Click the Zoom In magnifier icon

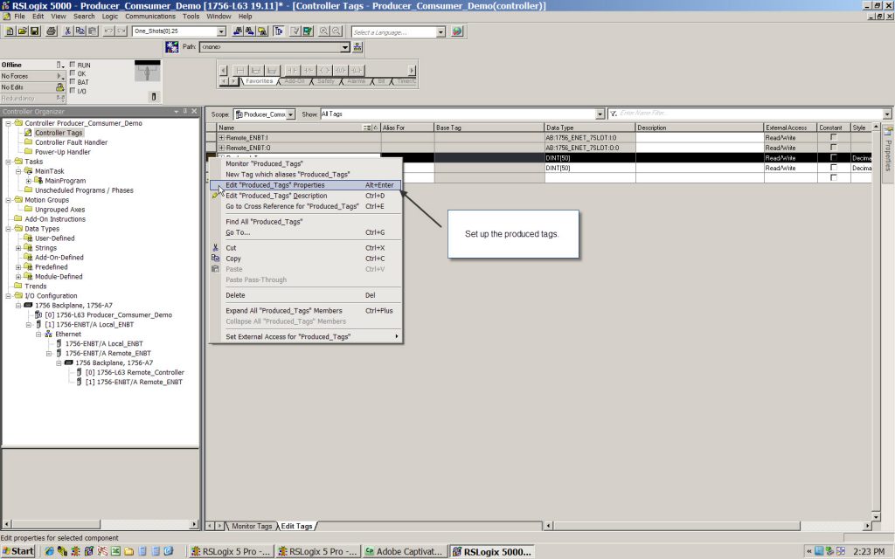pos(323,31)
